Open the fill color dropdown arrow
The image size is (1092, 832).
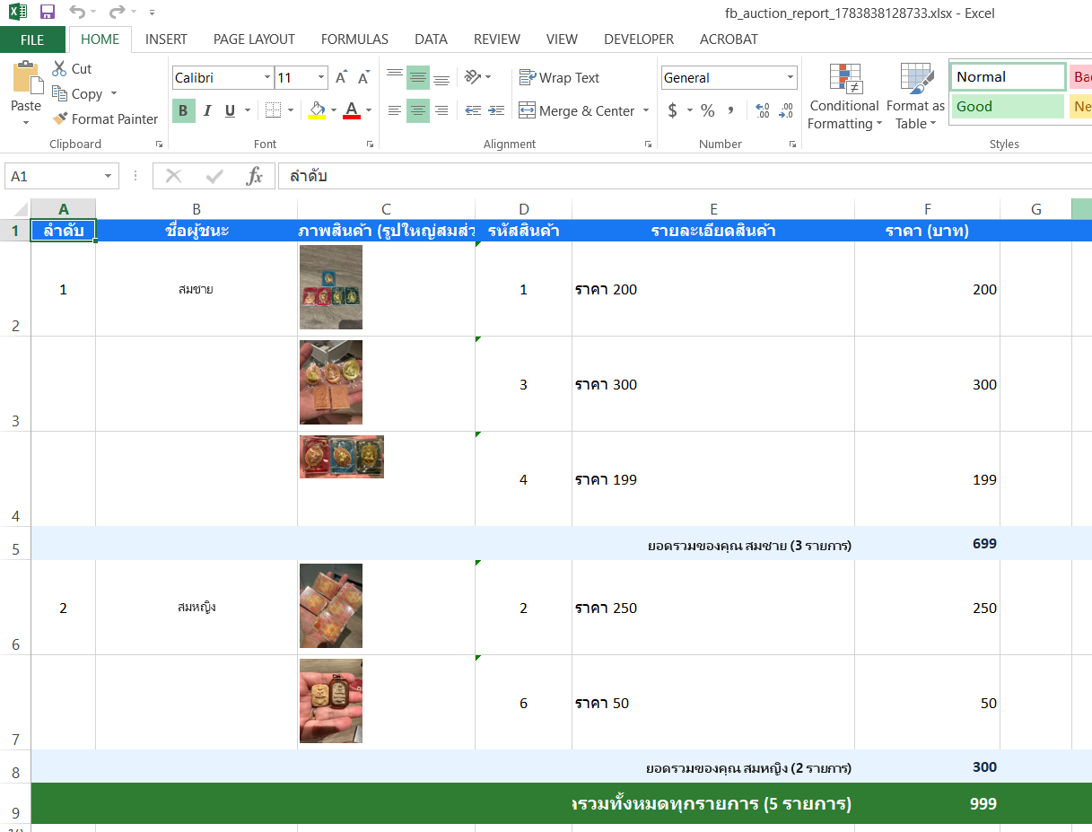tap(334, 110)
